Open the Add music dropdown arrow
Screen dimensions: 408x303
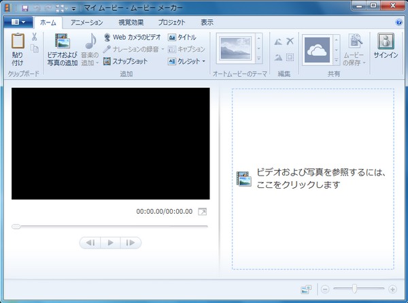tap(97, 63)
